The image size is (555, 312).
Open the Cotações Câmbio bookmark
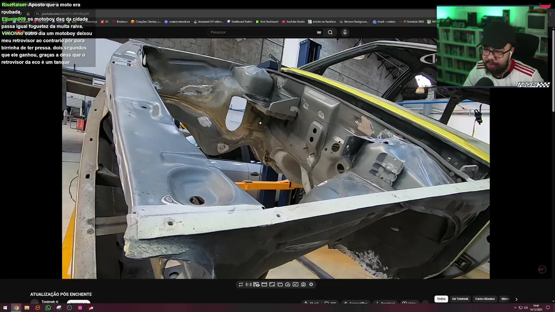click(146, 22)
